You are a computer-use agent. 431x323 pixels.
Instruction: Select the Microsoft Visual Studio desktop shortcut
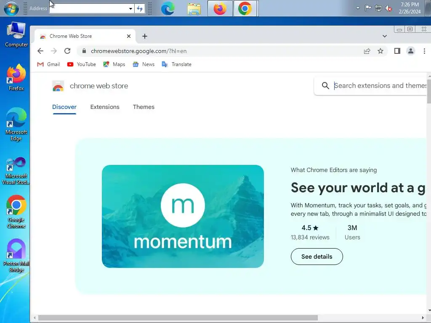pos(16,171)
